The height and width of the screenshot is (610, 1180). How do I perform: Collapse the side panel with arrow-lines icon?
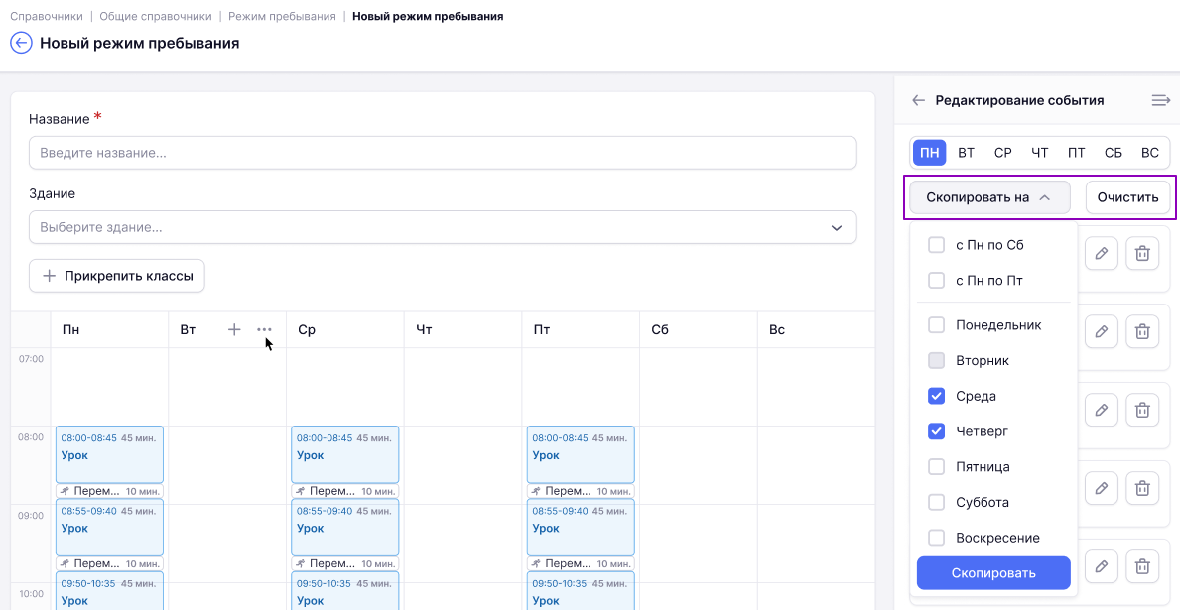pyautogui.click(x=1161, y=100)
